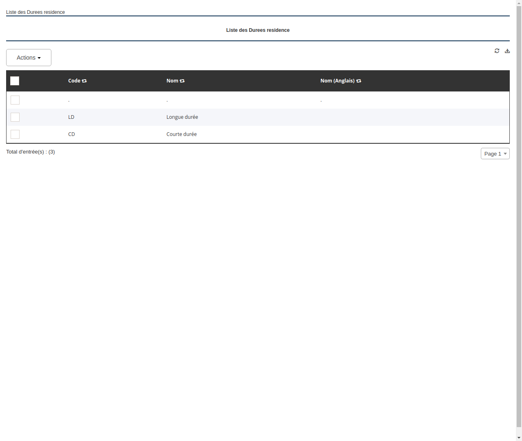Check the checkbox on the CD row

pyautogui.click(x=15, y=134)
